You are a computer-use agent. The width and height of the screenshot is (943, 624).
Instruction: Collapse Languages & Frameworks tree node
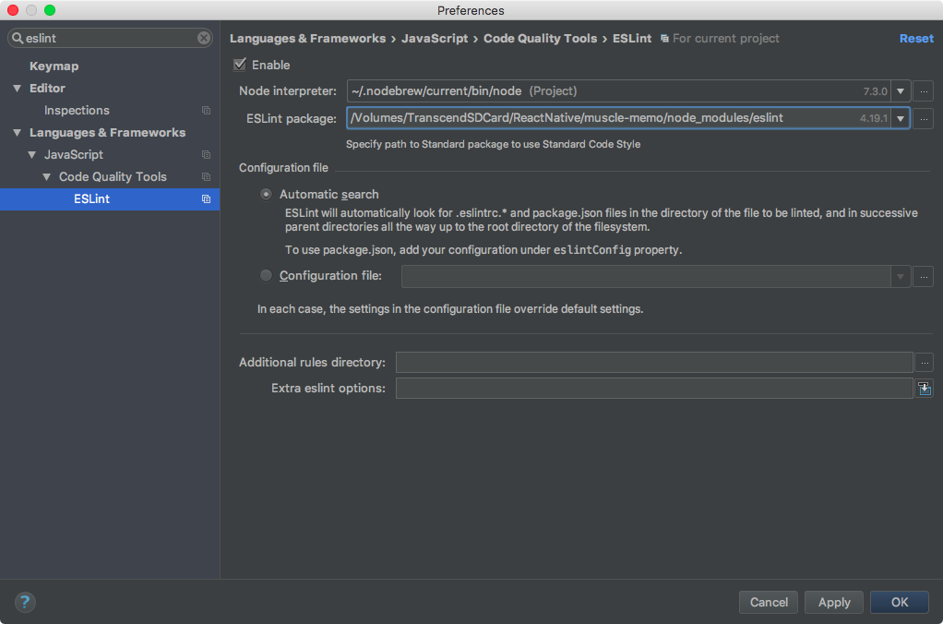(17, 133)
